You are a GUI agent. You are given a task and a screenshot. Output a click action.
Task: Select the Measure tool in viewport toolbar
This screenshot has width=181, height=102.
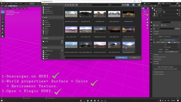(3, 36)
